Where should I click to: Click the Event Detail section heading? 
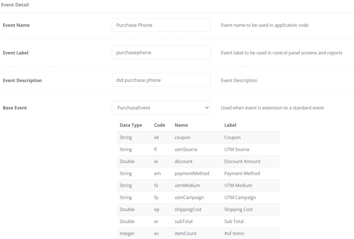click(x=15, y=5)
